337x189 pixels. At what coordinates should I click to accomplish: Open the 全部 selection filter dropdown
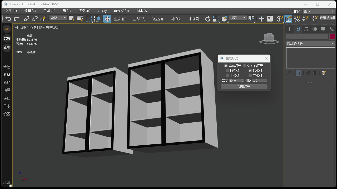coord(58,18)
